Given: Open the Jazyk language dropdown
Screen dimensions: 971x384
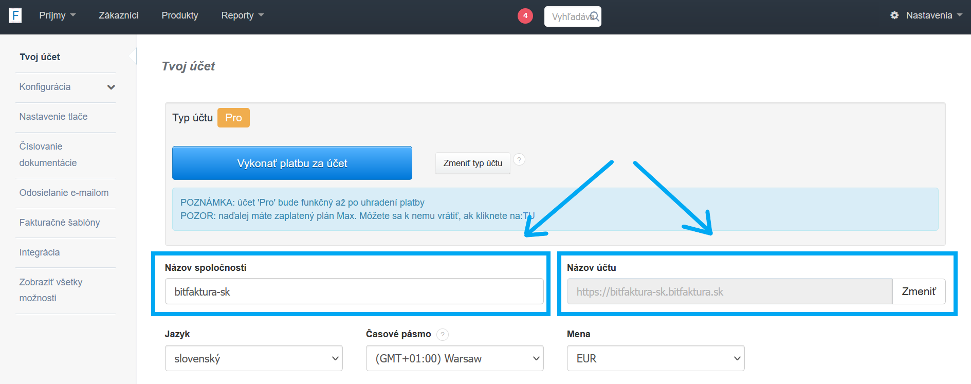Looking at the screenshot, I should tap(254, 358).
